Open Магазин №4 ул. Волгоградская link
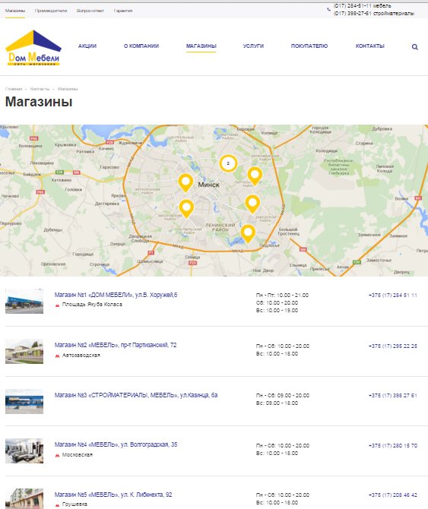428x509 pixels. click(116, 444)
